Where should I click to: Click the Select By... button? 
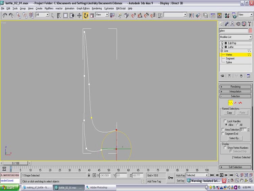pos(234,138)
